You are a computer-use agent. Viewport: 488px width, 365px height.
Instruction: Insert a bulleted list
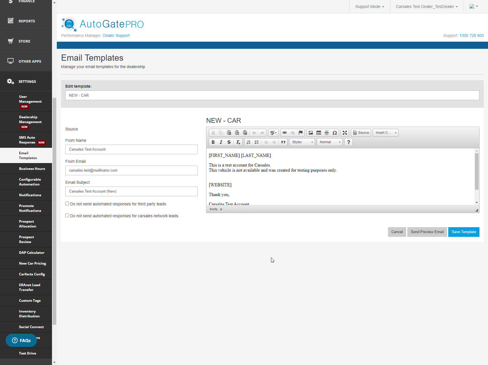click(256, 142)
